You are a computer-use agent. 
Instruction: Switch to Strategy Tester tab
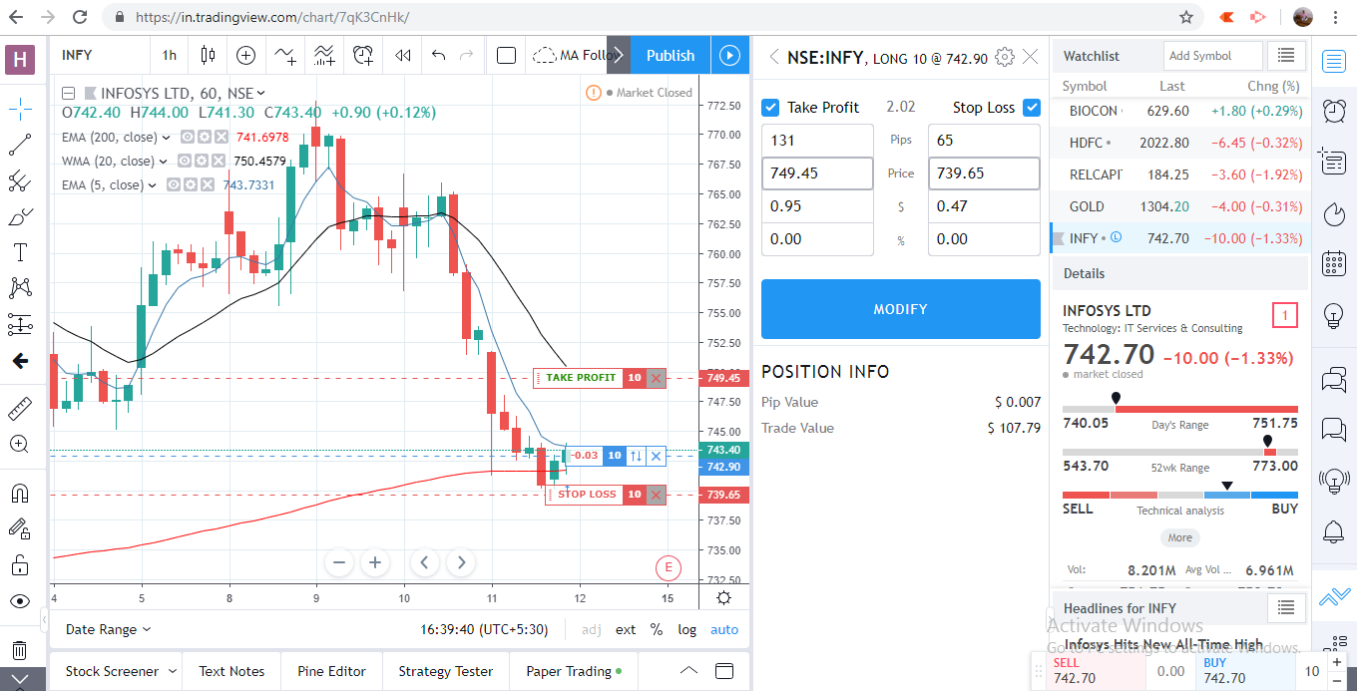[x=445, y=671]
